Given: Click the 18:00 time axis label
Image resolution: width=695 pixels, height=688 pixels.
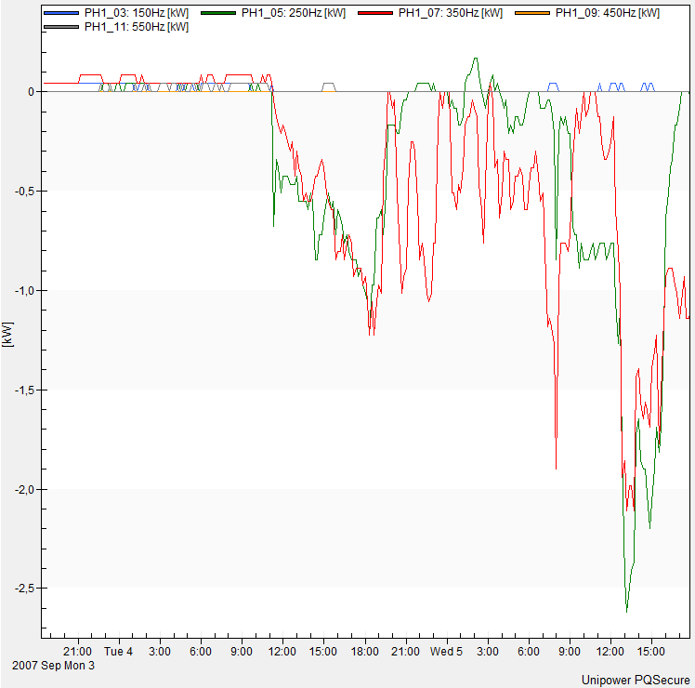Looking at the screenshot, I should click(365, 652).
